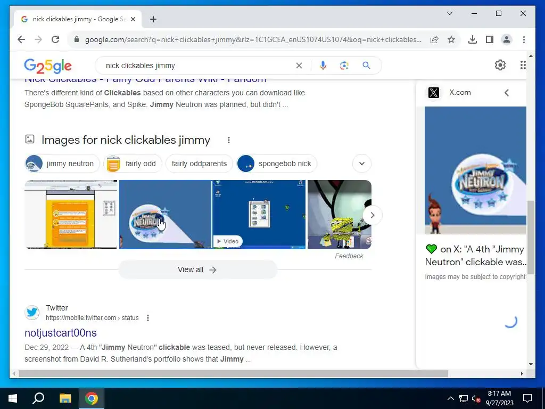Open taskbar clock and date
Viewport: 545px width, 409px height.
(x=499, y=398)
